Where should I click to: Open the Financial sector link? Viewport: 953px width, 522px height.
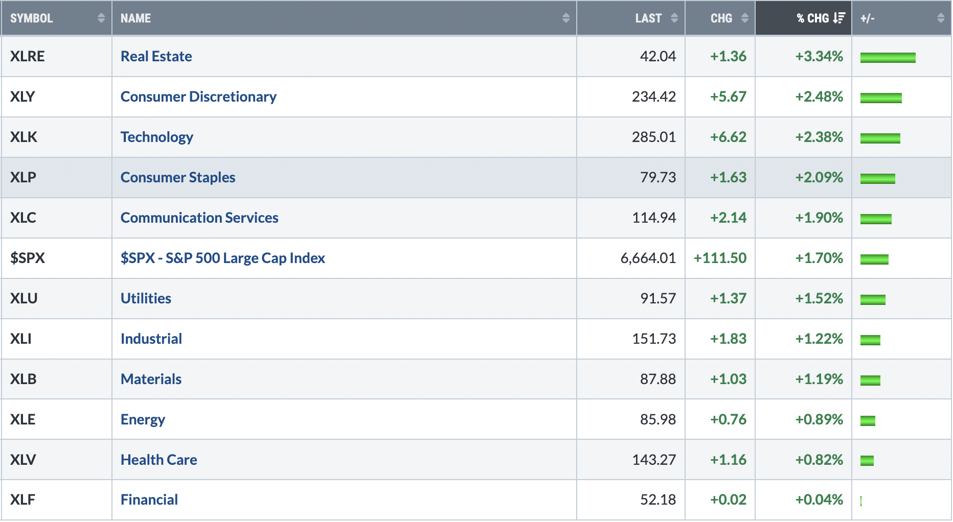click(x=149, y=500)
